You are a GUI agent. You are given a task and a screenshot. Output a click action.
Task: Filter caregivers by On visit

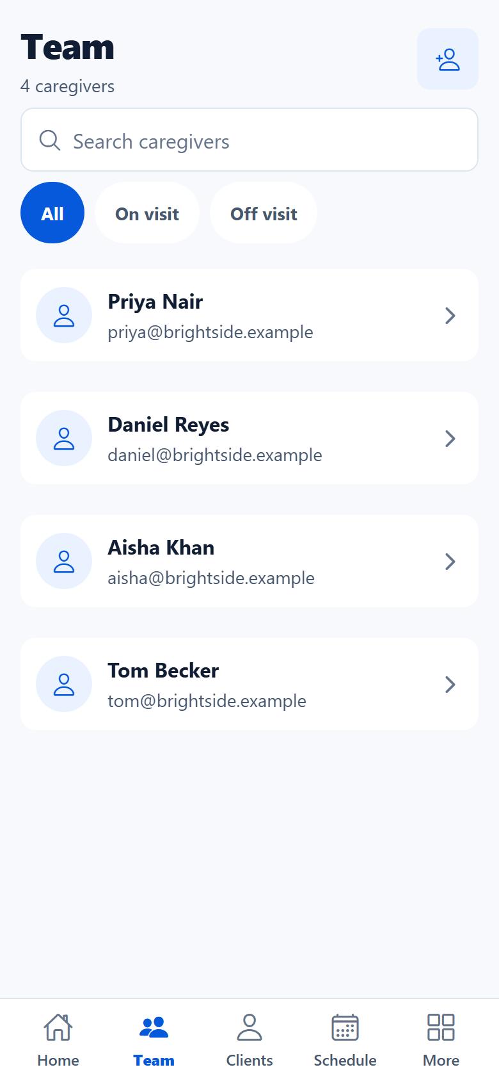tap(147, 213)
